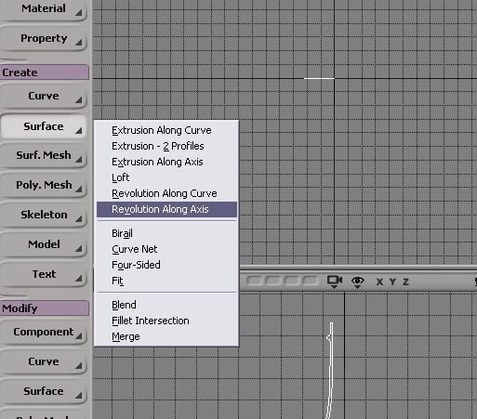The image size is (477, 419).
Task: Click Create section's Surface menu button
Action: [44, 126]
